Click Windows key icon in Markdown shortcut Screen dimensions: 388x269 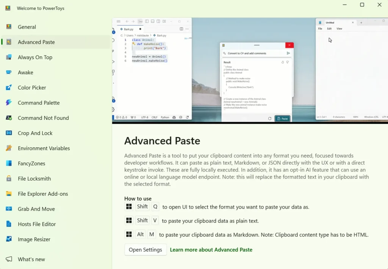click(x=129, y=234)
